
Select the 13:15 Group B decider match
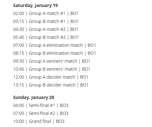(51, 85)
